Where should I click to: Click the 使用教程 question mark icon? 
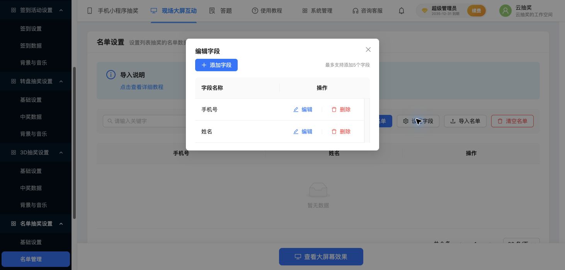[x=255, y=11]
